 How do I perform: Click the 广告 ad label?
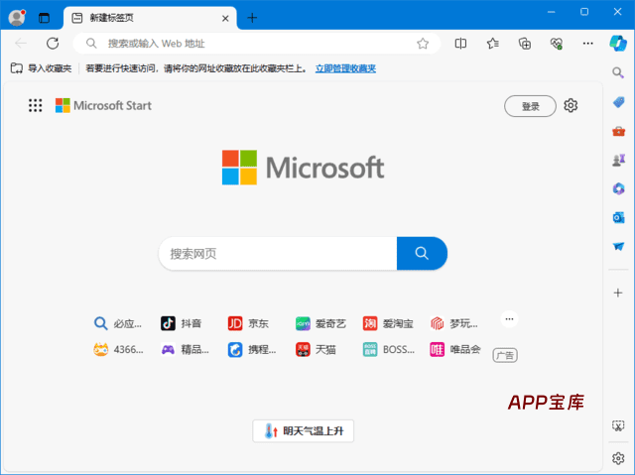(505, 355)
